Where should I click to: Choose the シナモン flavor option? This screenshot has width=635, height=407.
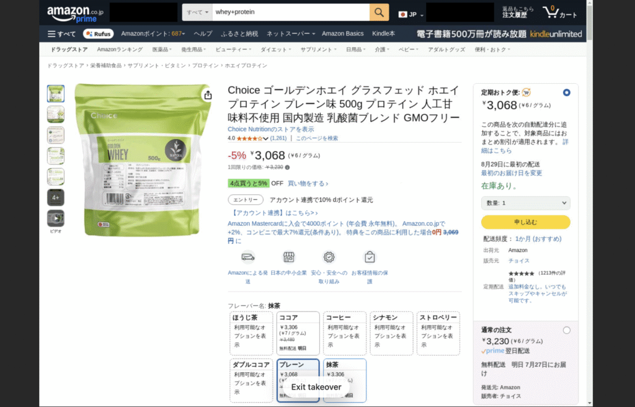[391, 333]
